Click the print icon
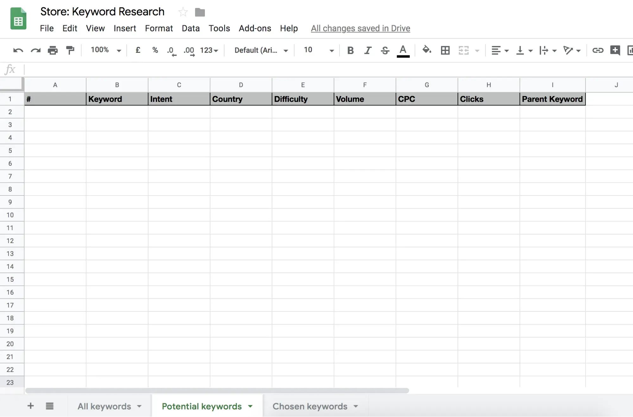The height and width of the screenshot is (417, 633). pos(53,50)
